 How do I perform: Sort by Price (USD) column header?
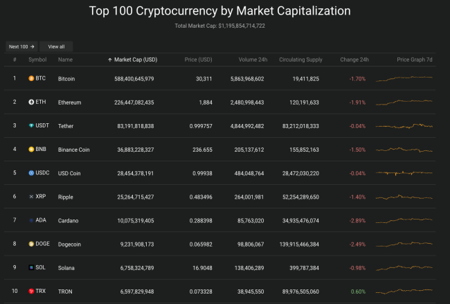(x=200, y=60)
